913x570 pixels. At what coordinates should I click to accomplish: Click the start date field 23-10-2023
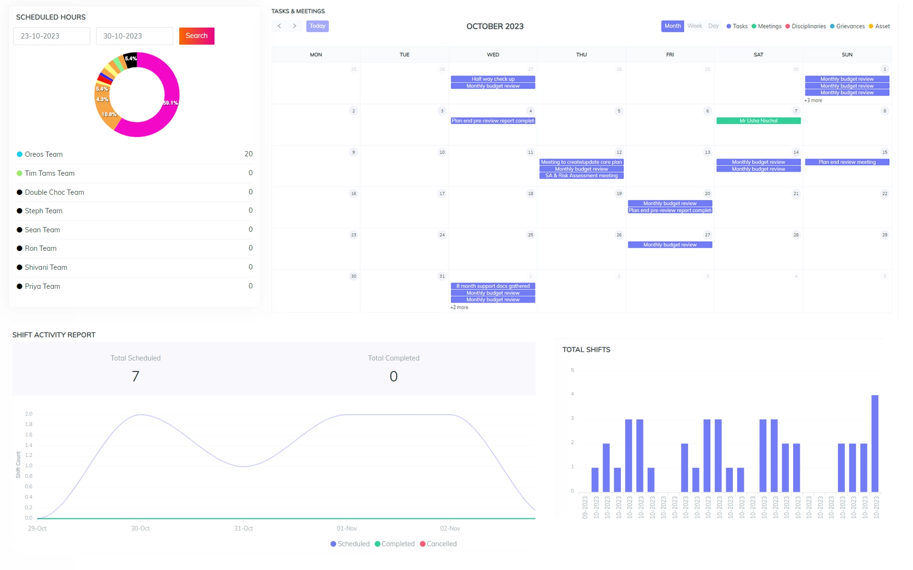coord(52,36)
